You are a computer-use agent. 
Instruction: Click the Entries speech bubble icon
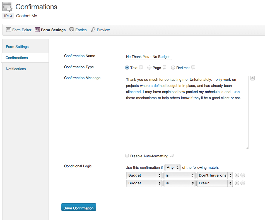point(72,30)
